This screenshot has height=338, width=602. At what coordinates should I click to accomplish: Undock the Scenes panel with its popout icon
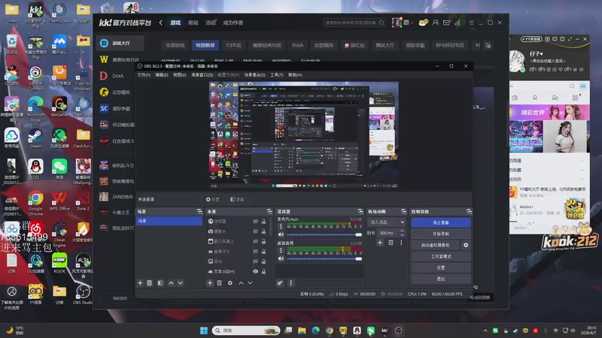click(199, 212)
